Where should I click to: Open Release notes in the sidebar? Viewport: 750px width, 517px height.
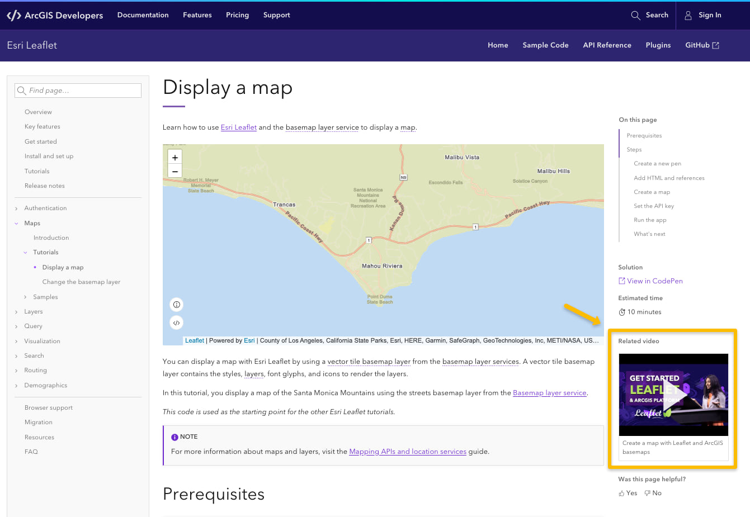(45, 186)
